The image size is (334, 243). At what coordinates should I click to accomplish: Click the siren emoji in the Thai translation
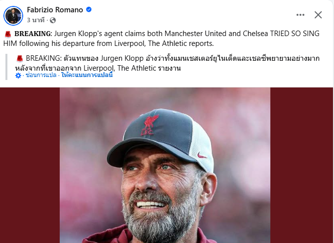19,58
